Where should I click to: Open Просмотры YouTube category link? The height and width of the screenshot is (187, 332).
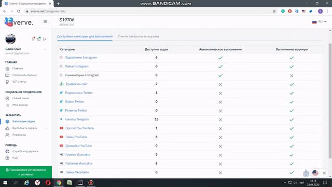79,128
